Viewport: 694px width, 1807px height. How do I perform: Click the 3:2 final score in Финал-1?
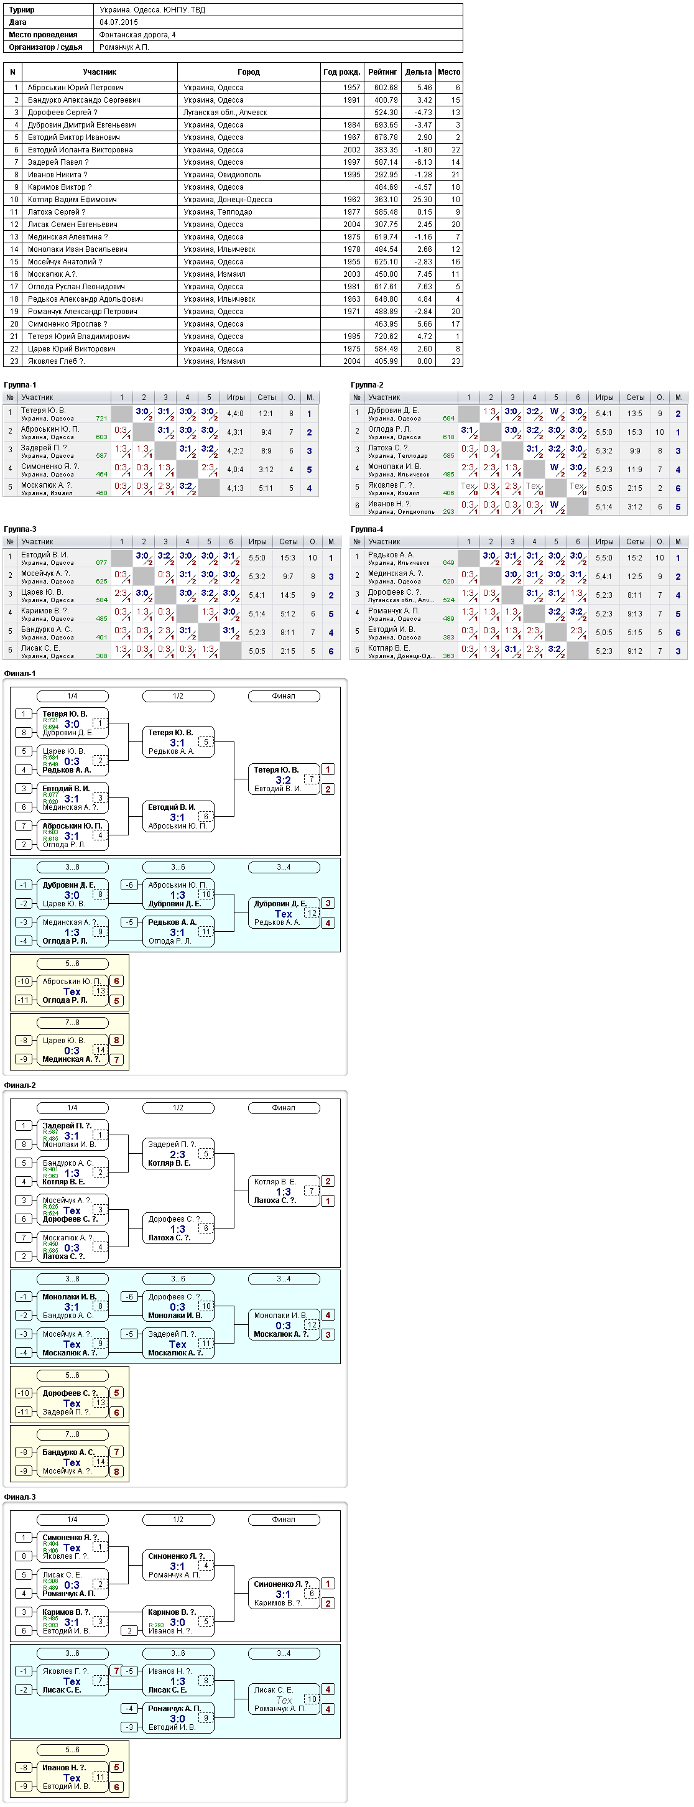(x=283, y=780)
